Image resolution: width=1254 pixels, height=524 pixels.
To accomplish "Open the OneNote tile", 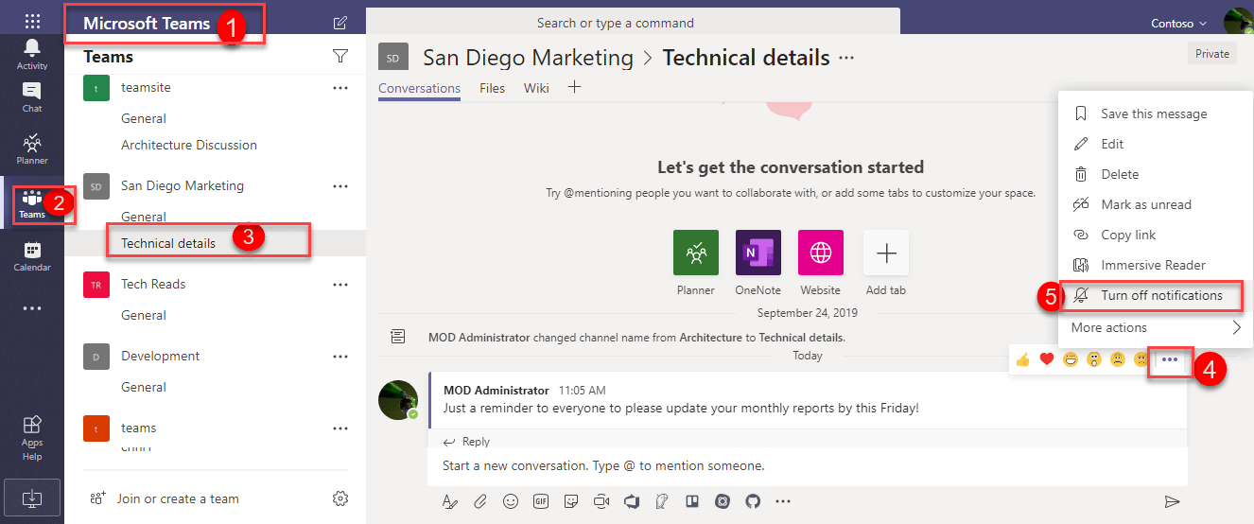I will click(x=758, y=253).
